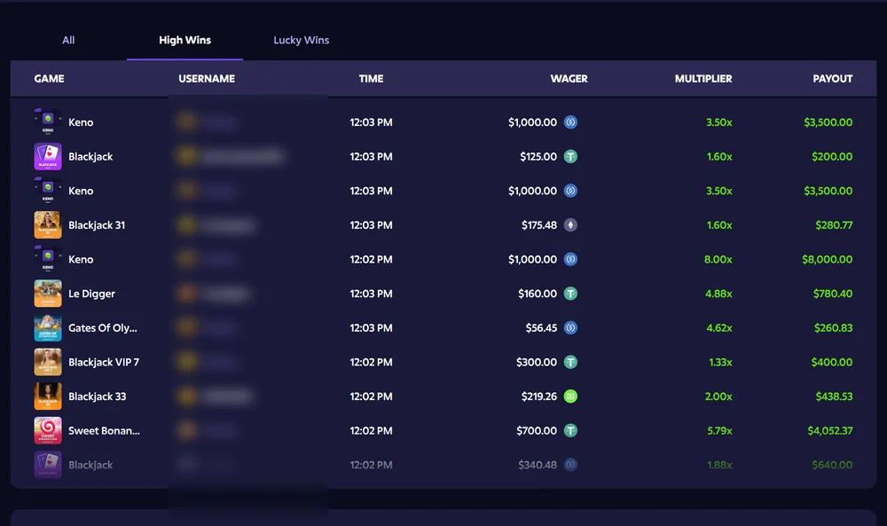This screenshot has height=526, width=887.
Task: Click the MULTIPLIER column header
Action: (x=703, y=79)
